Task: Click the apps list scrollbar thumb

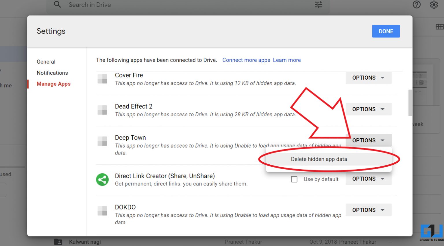Action: click(410, 103)
